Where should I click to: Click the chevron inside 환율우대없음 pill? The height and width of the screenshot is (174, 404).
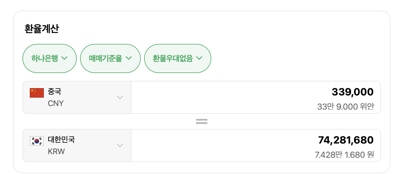point(199,58)
